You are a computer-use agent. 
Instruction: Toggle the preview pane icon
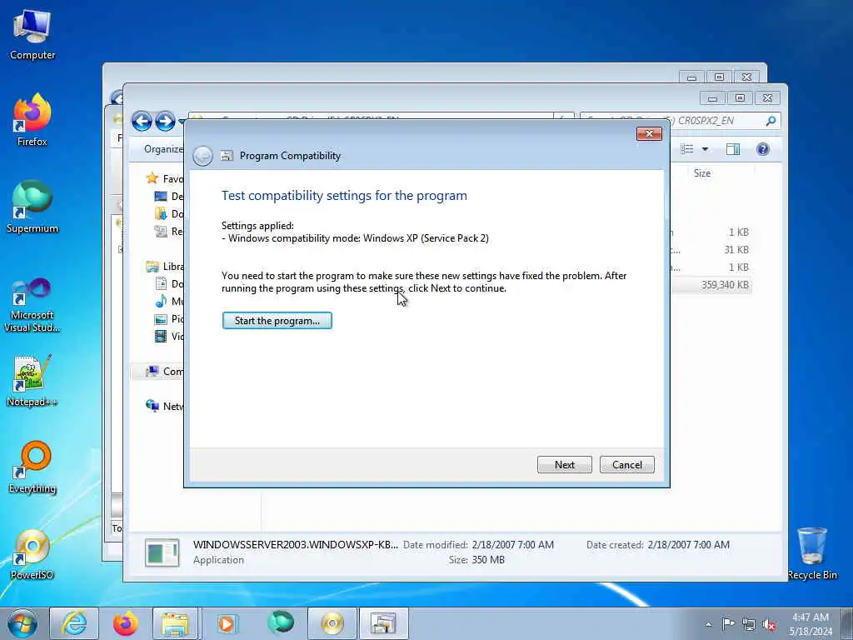pos(733,149)
